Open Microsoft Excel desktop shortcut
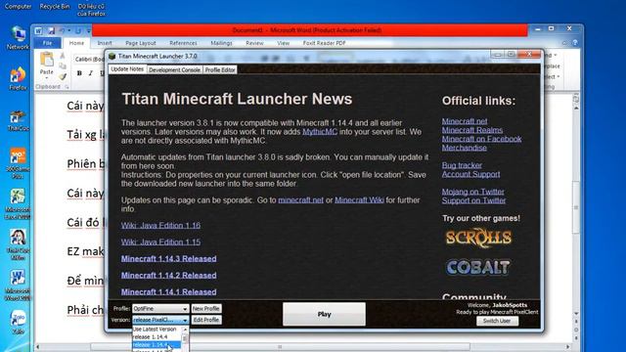 18,204
